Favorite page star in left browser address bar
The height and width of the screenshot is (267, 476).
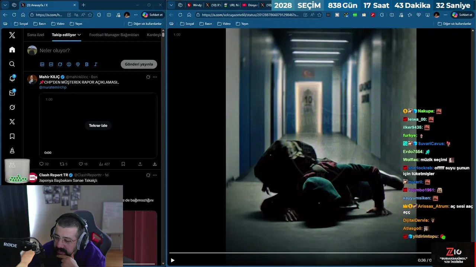click(x=90, y=15)
